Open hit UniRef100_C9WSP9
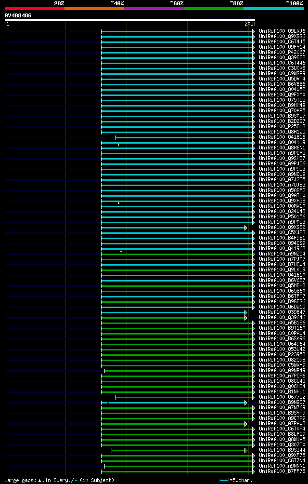 pyautogui.click(x=282, y=73)
